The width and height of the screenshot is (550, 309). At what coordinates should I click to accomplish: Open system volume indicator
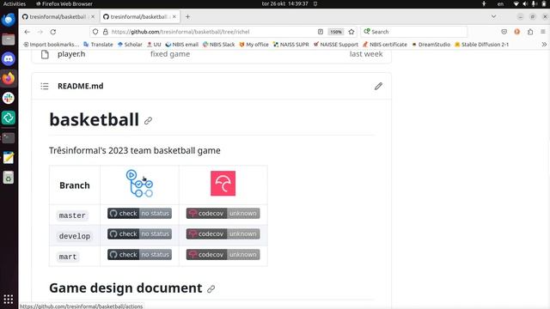coord(525,3)
